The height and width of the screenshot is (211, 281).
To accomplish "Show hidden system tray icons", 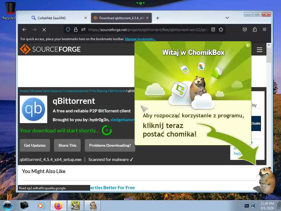I will point(240,206).
